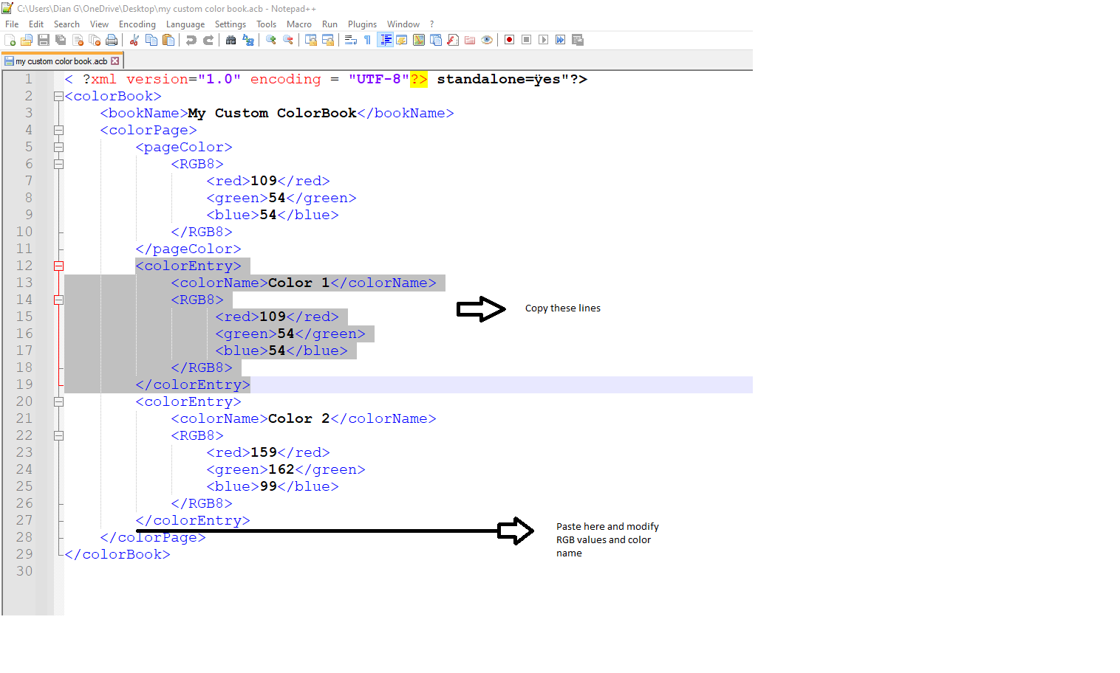Open the ? help menu
Image resolution: width=1120 pixels, height=673 pixels.
pos(432,24)
